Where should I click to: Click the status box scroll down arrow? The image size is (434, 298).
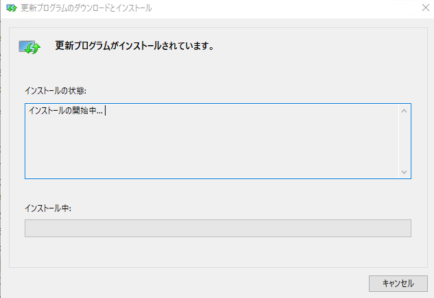[x=404, y=172]
